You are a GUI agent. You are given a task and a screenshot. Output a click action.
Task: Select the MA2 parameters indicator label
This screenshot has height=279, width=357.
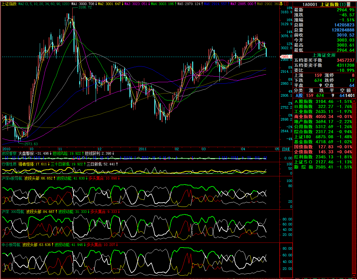click(x=44, y=4)
